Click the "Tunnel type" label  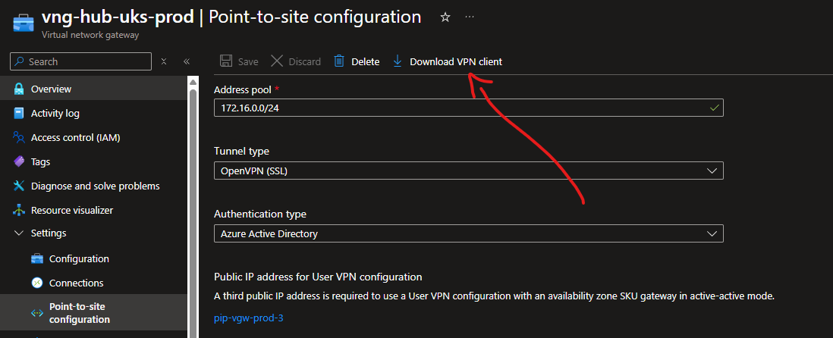(x=242, y=152)
